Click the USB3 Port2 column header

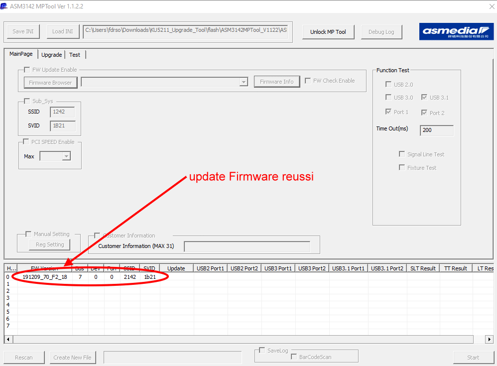point(312,268)
